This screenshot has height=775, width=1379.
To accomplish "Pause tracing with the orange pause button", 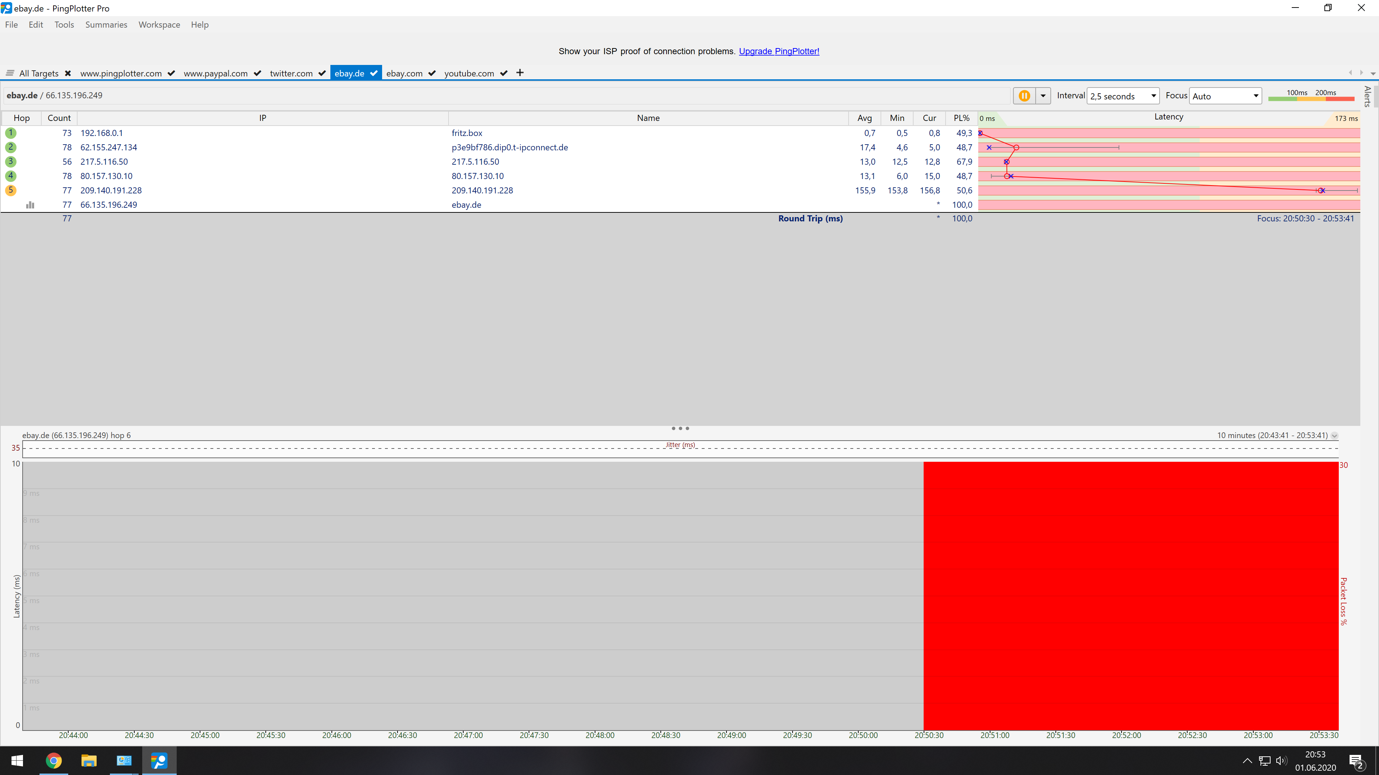I will pos(1024,96).
